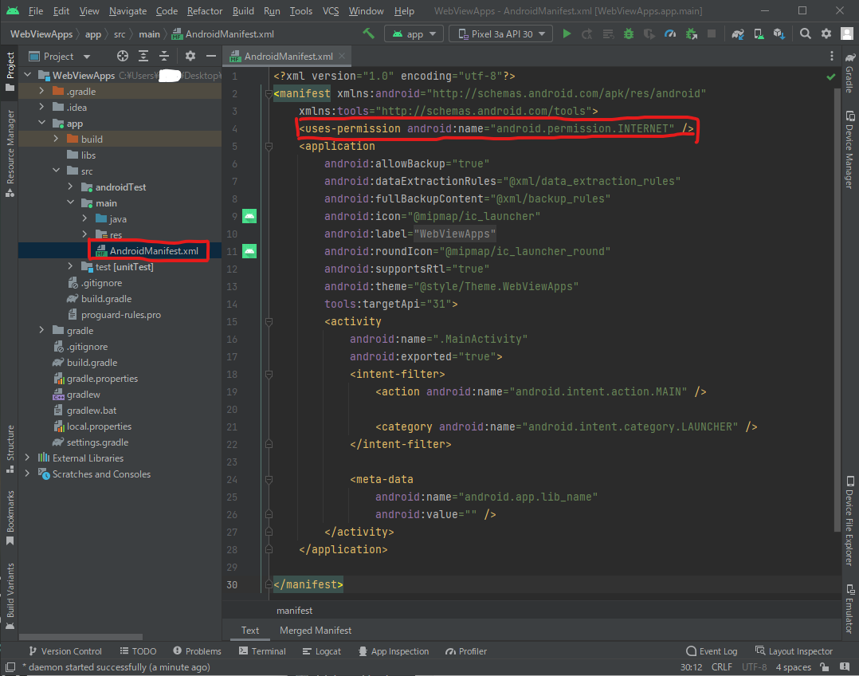Collapse the main folder in the tree
This screenshot has height=676, width=859.
coord(69,202)
